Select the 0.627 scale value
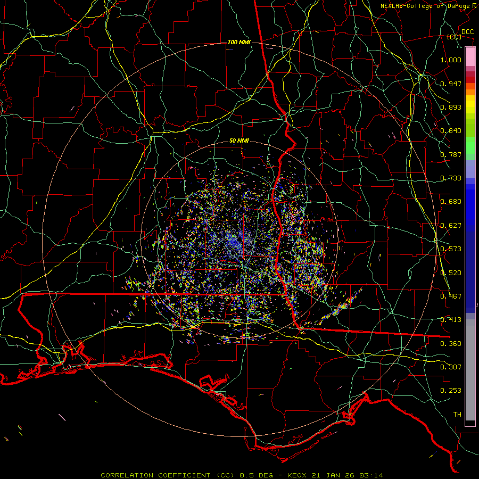479x479 pixels. pyautogui.click(x=451, y=226)
